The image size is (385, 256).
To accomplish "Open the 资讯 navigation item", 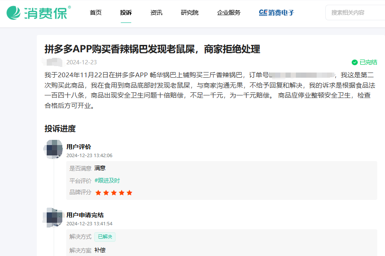I will coord(157,13).
